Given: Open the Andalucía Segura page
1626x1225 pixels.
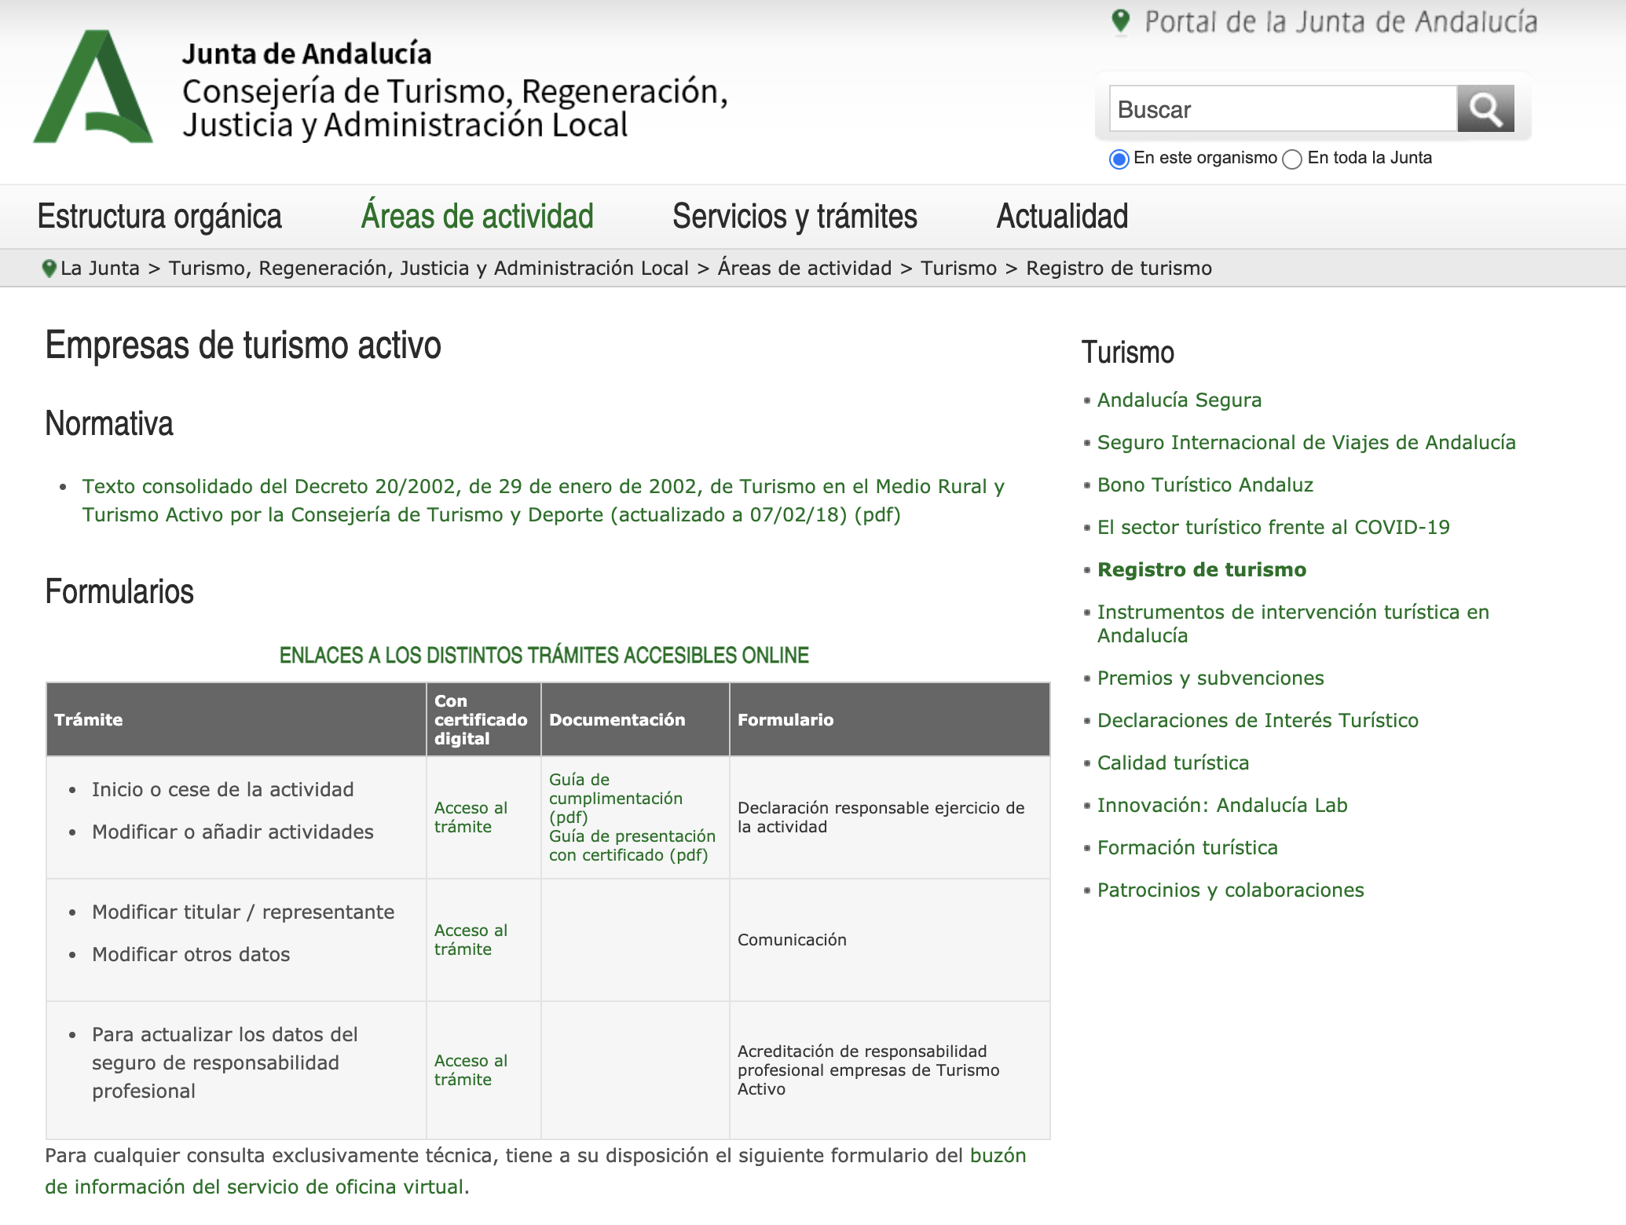Looking at the screenshot, I should click(x=1179, y=400).
